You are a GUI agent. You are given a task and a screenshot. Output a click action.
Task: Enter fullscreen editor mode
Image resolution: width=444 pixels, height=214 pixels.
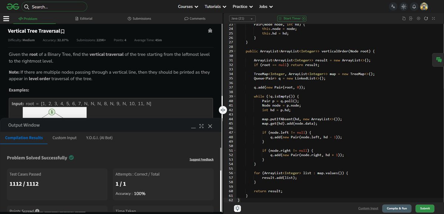433,18
